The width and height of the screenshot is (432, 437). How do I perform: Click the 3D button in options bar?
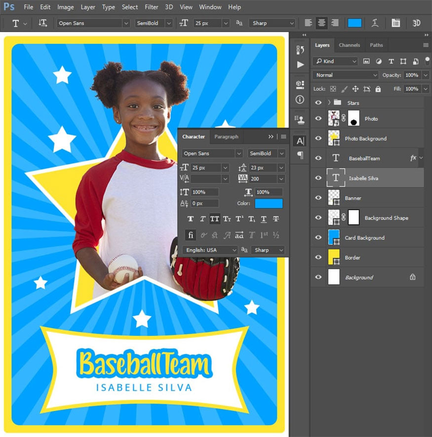point(416,23)
